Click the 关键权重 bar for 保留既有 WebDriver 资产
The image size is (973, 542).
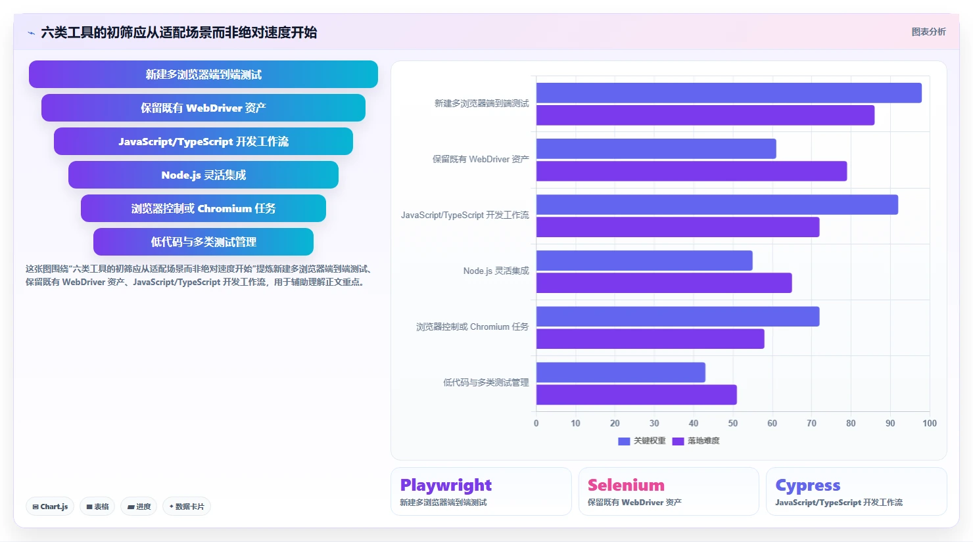click(x=656, y=148)
